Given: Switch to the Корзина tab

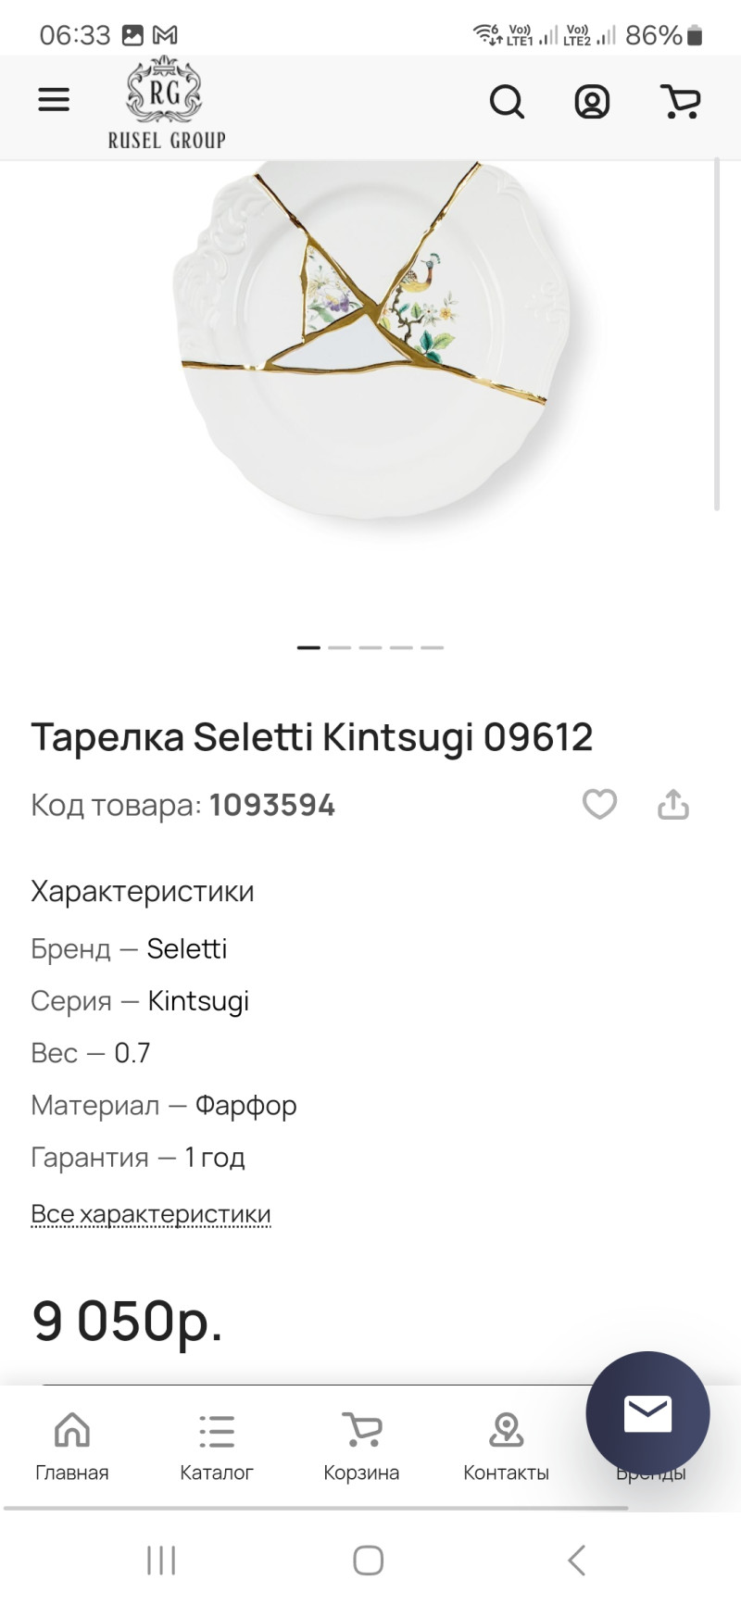Looking at the screenshot, I should [x=361, y=1447].
